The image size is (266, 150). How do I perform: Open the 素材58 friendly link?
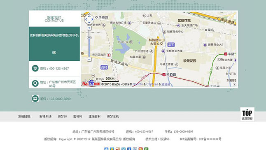[x=78, y=116]
